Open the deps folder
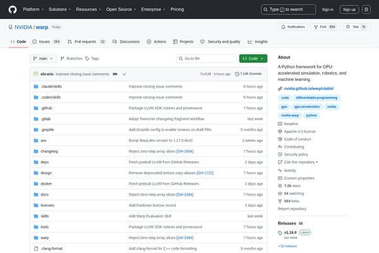Viewport: 379px width, 253px height. tap(45, 162)
